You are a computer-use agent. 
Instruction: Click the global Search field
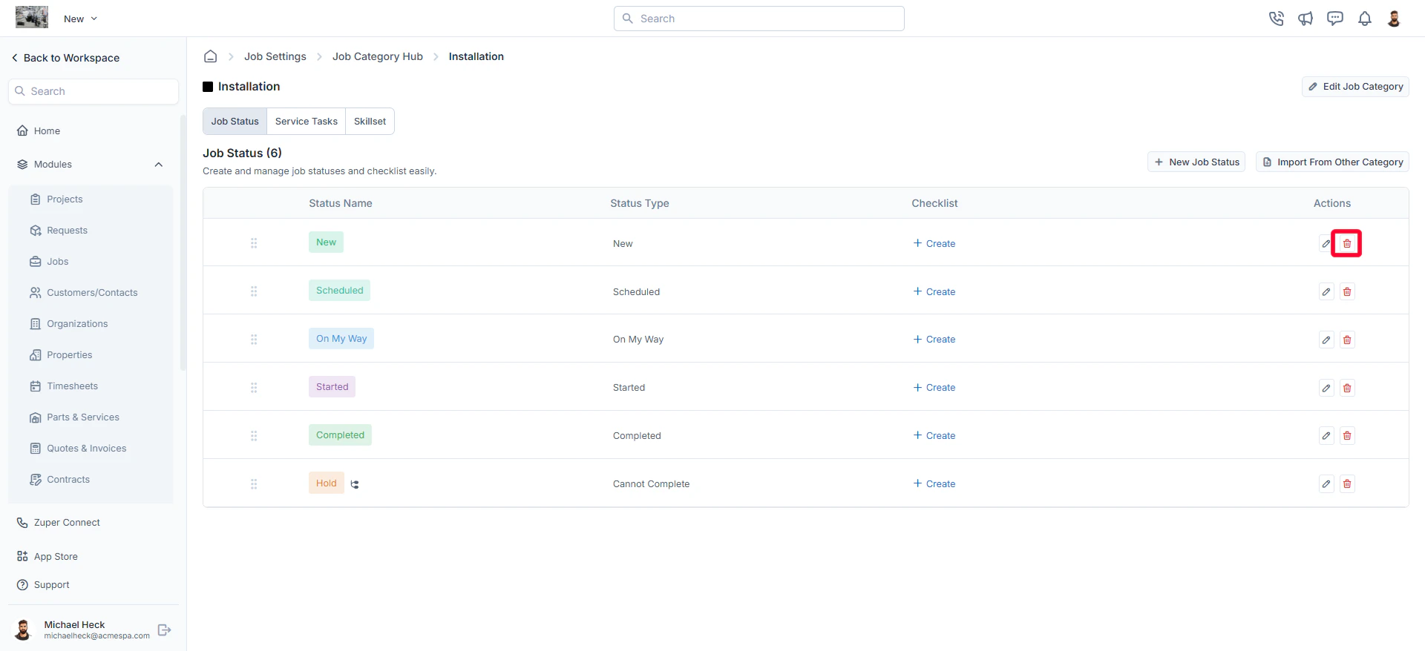759,19
